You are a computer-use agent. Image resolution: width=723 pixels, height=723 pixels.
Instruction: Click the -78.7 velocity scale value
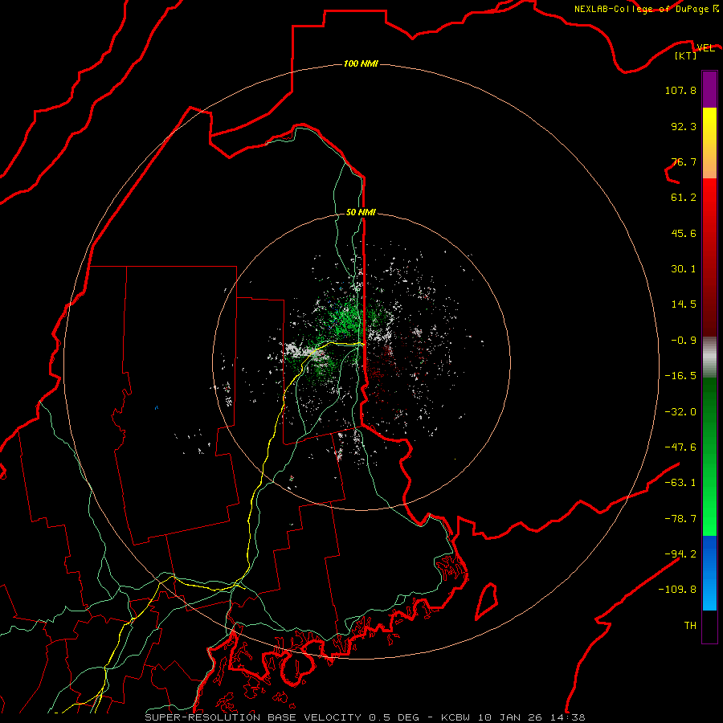(680, 519)
